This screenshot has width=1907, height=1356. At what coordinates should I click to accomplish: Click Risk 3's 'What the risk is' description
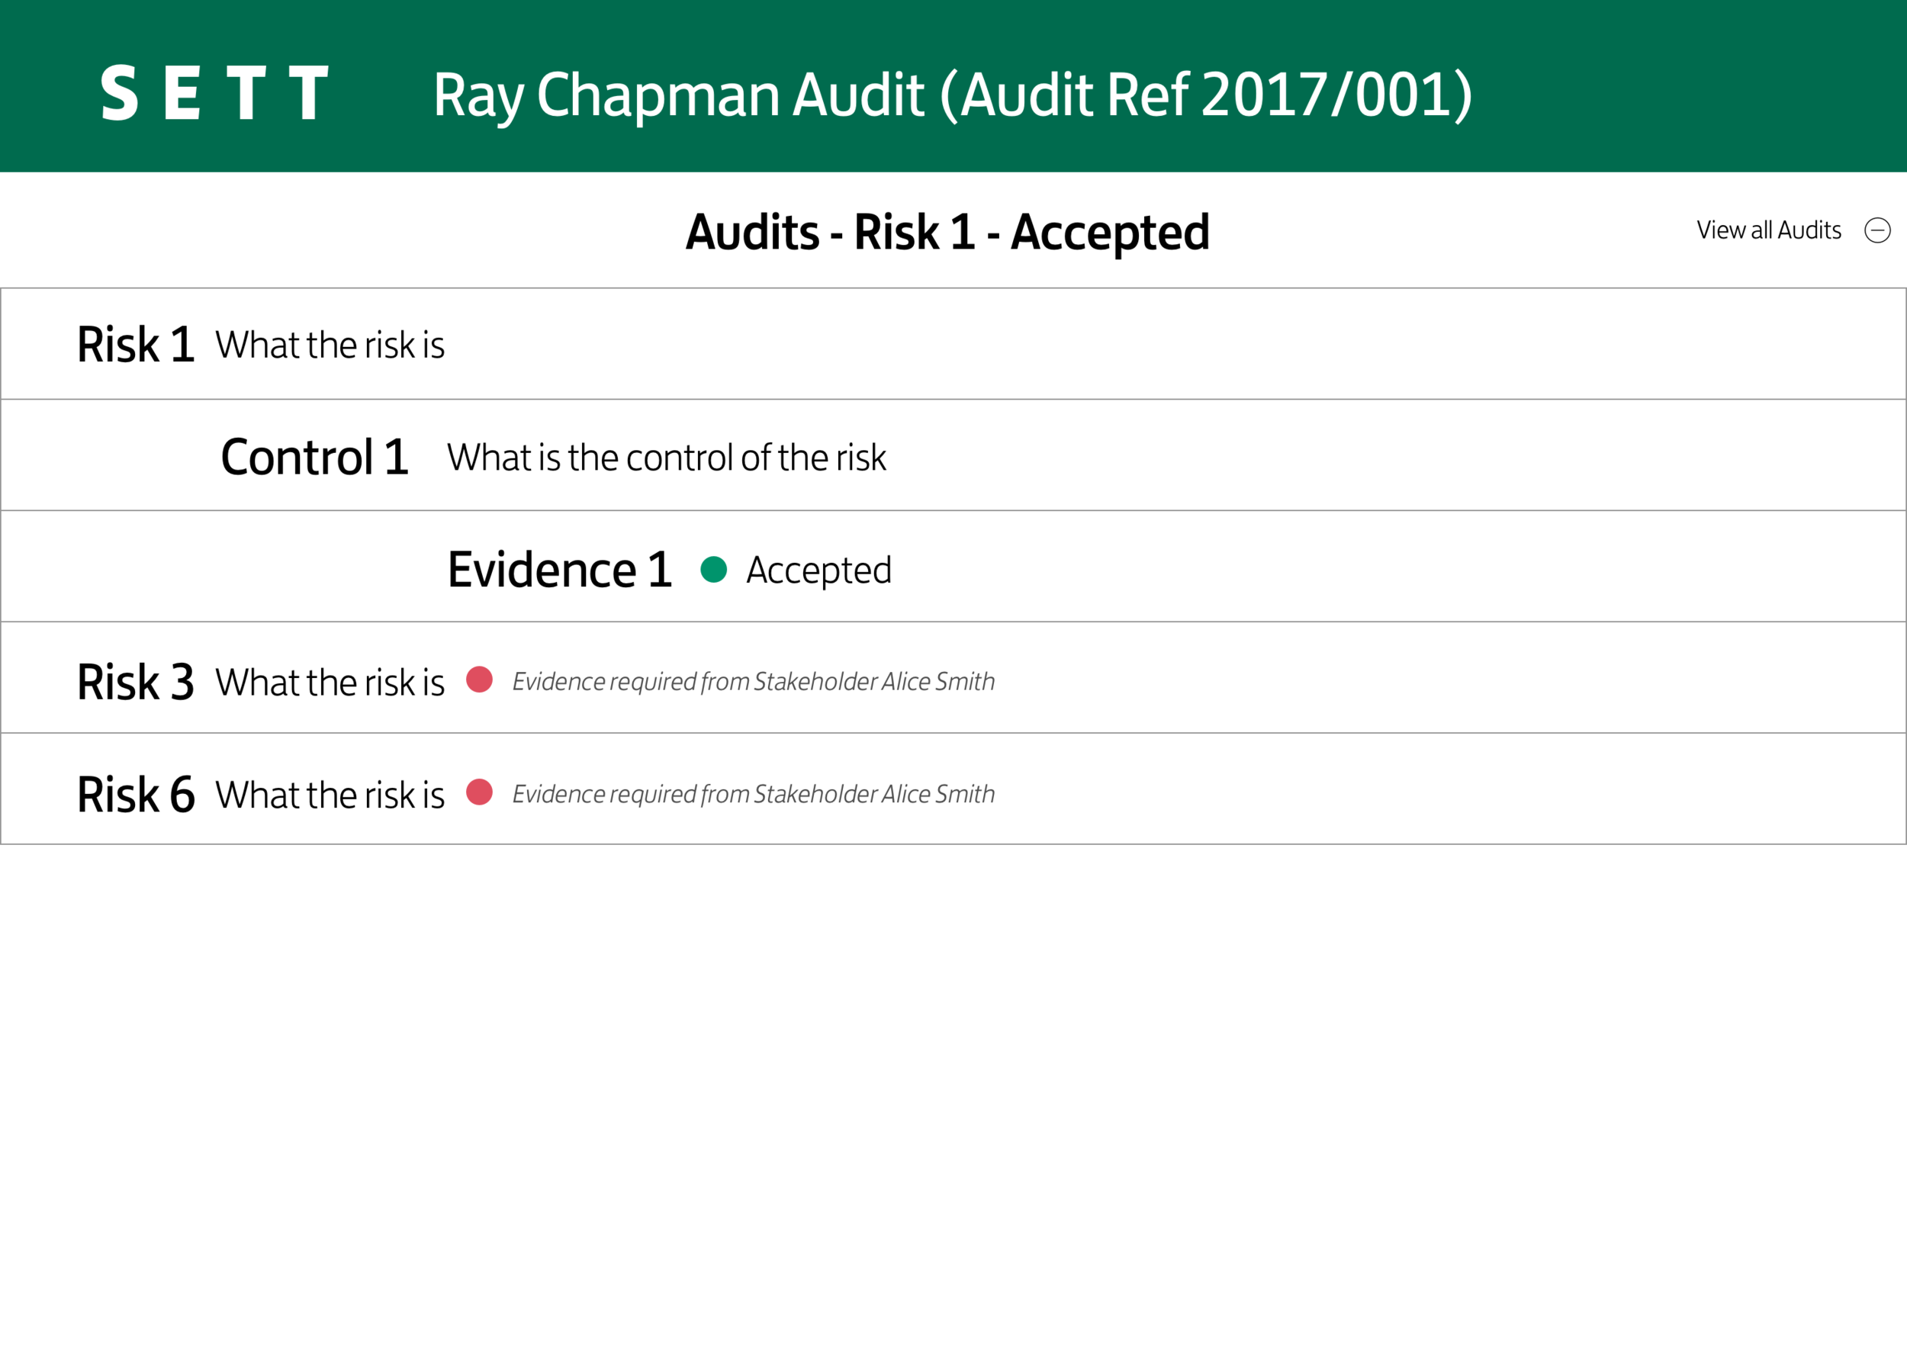click(x=330, y=682)
